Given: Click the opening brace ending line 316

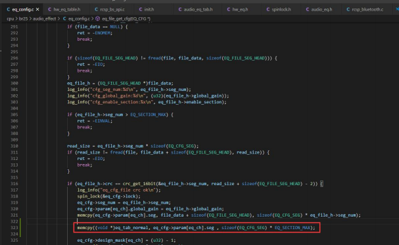Looking at the screenshot, I should (x=321, y=184).
